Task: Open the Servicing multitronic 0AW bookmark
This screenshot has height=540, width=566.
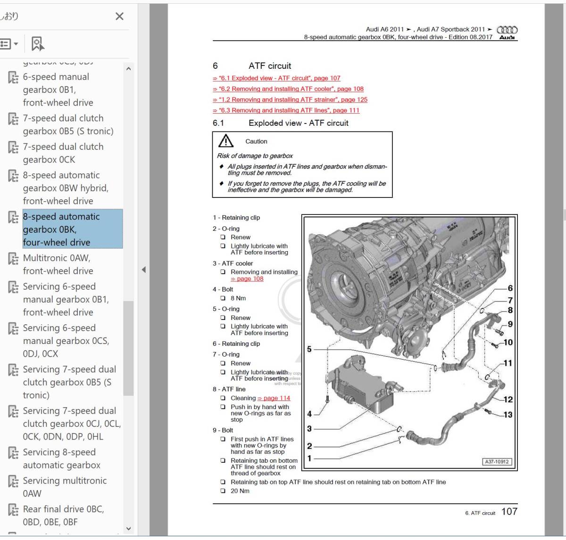Action: 65,487
